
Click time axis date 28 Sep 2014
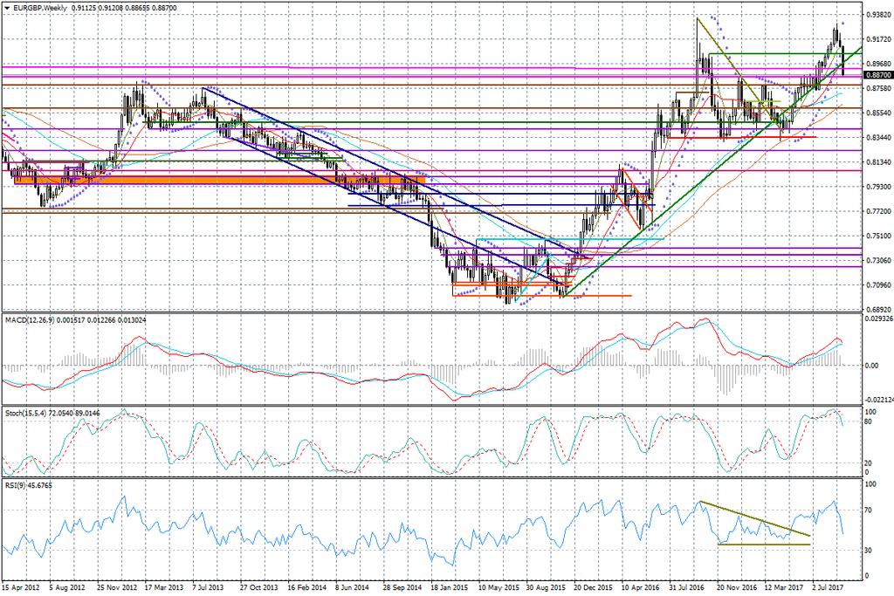pos(402,586)
